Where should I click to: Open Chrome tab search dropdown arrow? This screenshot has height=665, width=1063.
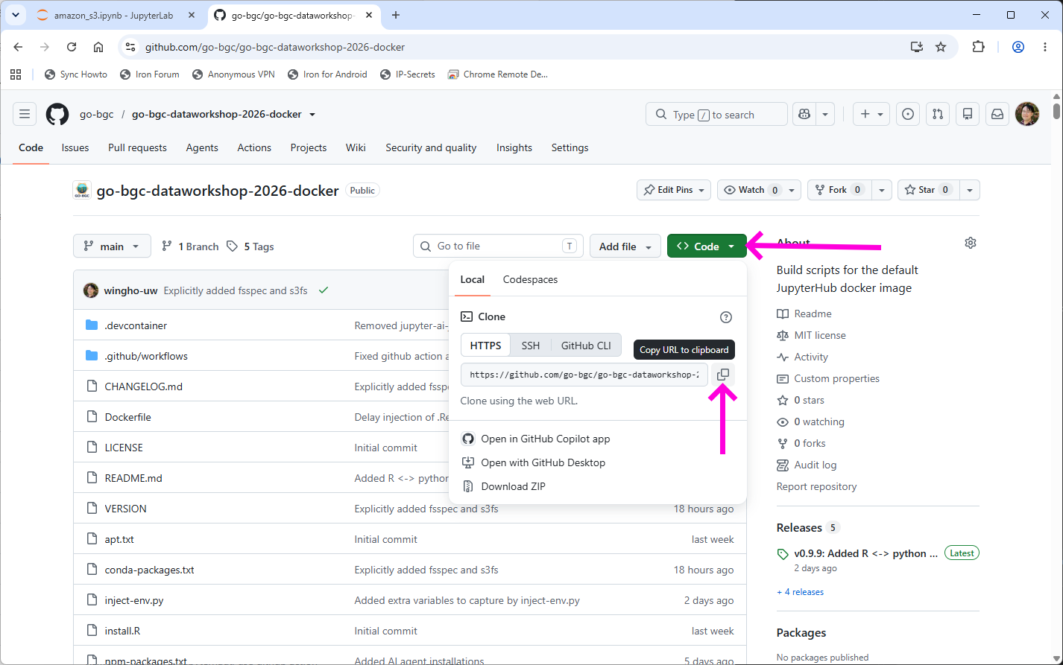(15, 15)
